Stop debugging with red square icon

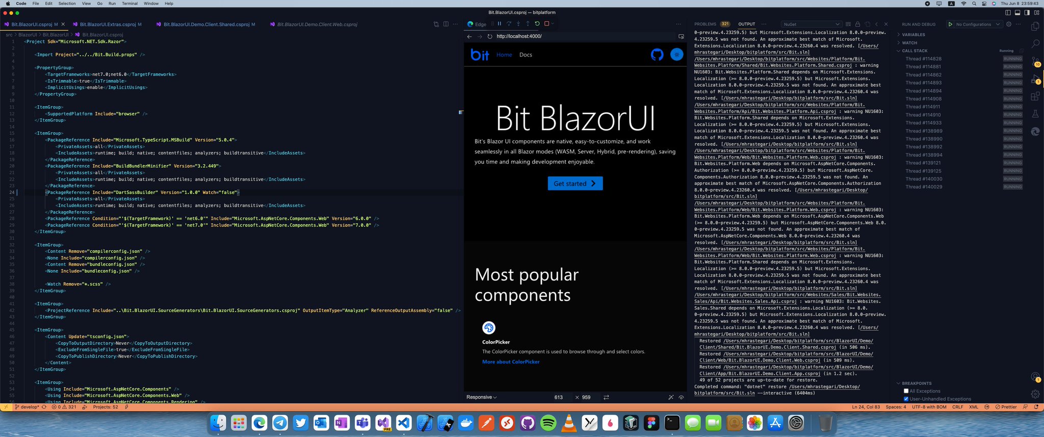pyautogui.click(x=546, y=23)
